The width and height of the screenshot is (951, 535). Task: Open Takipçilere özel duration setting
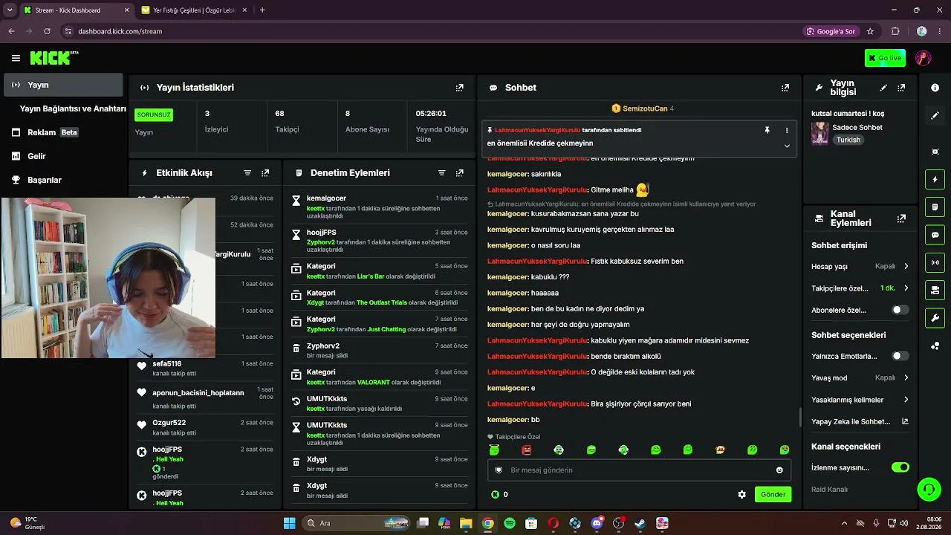tap(860, 288)
